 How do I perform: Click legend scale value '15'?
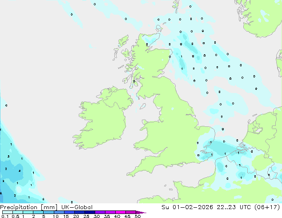[x=66, y=216]
